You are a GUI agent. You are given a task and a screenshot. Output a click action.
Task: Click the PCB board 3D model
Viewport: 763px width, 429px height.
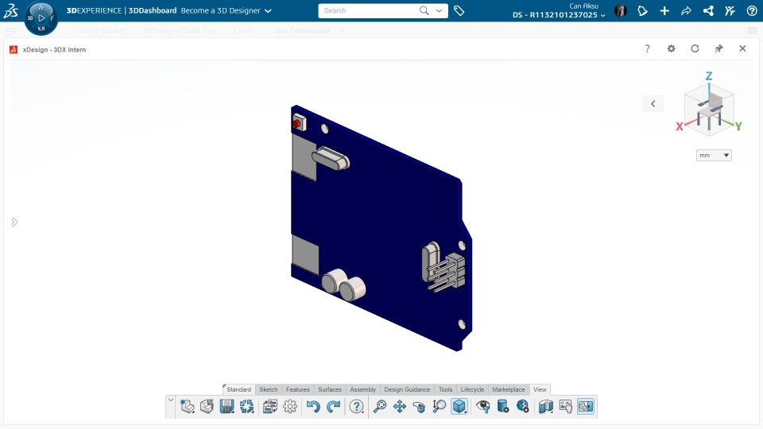[381, 228]
